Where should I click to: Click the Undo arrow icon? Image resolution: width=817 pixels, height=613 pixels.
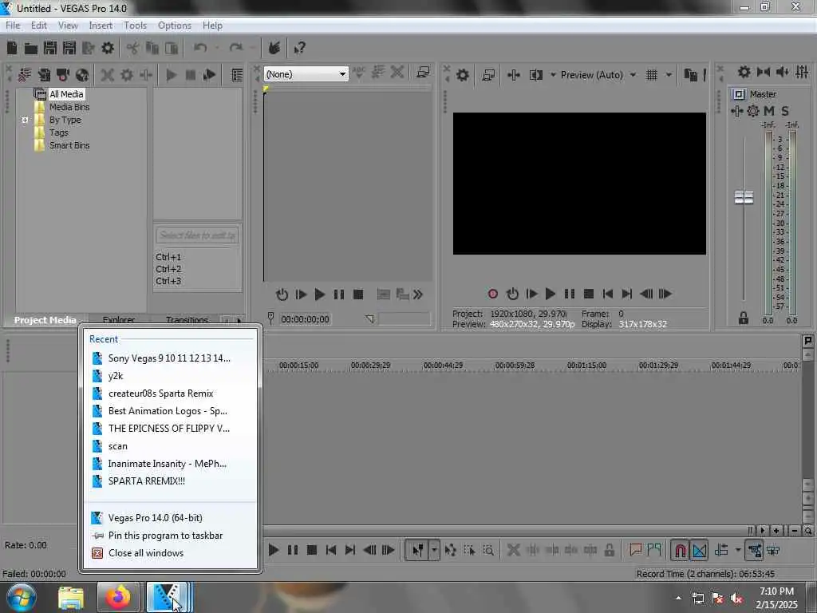click(x=200, y=48)
